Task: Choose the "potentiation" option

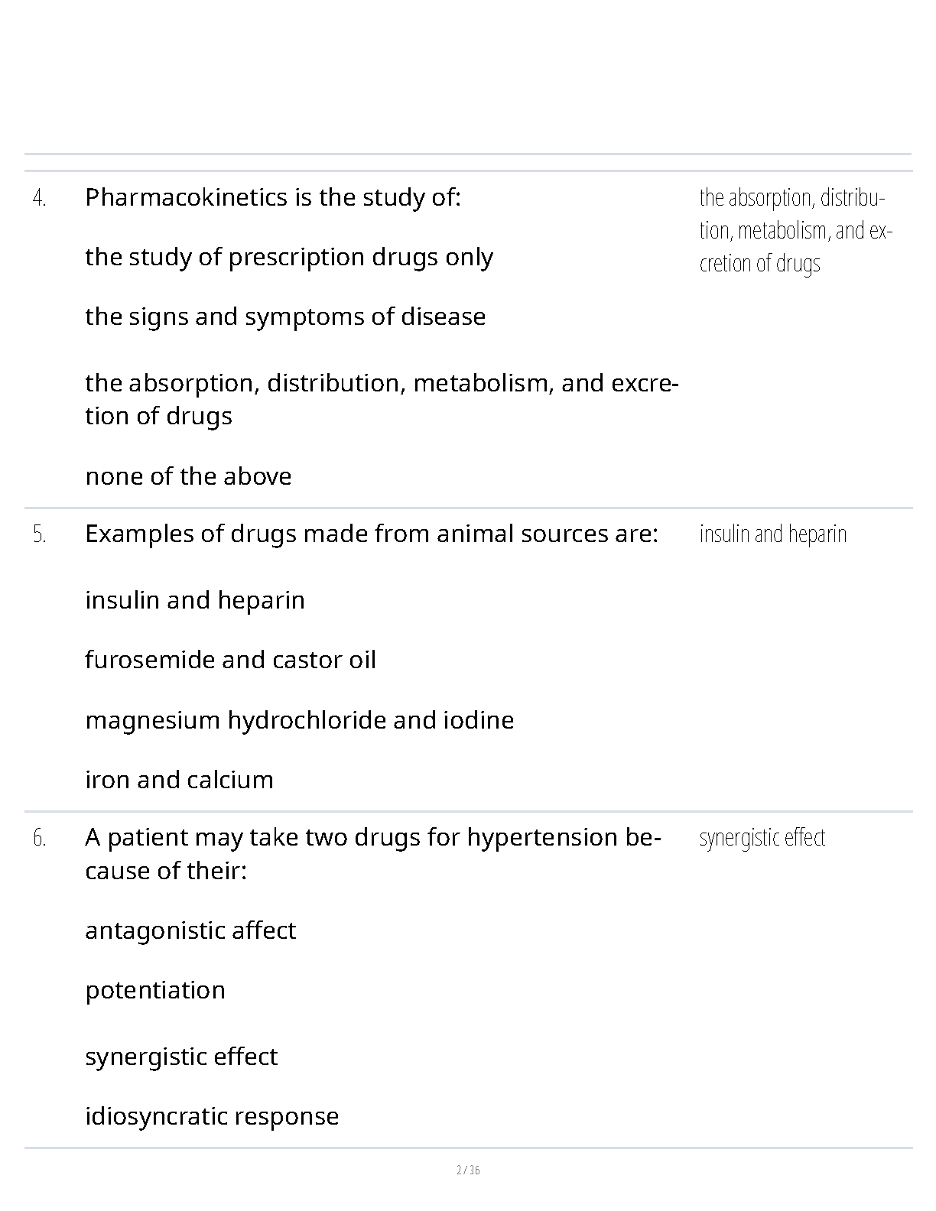Action: click(155, 991)
